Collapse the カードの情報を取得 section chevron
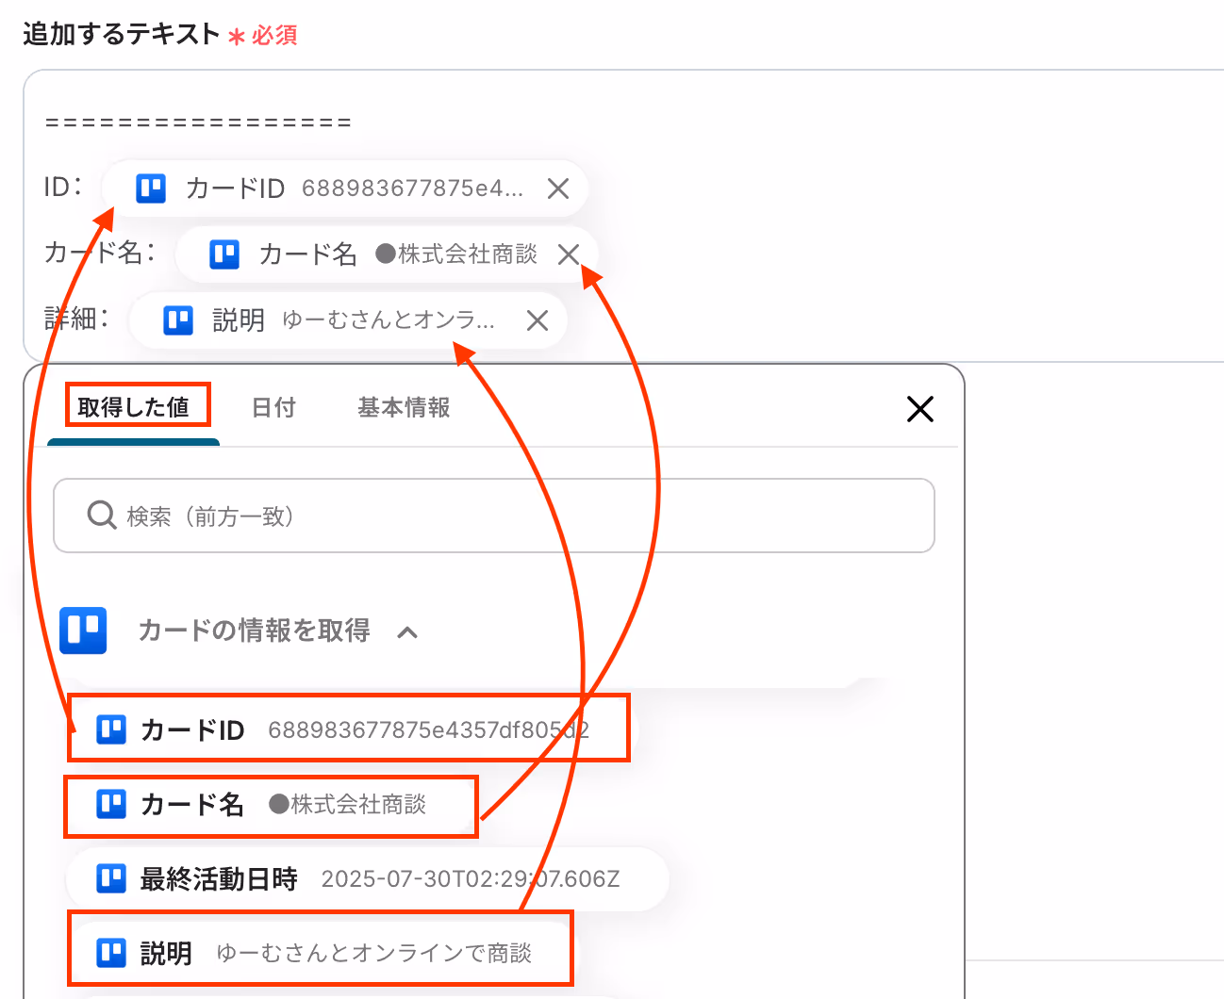 tap(407, 632)
